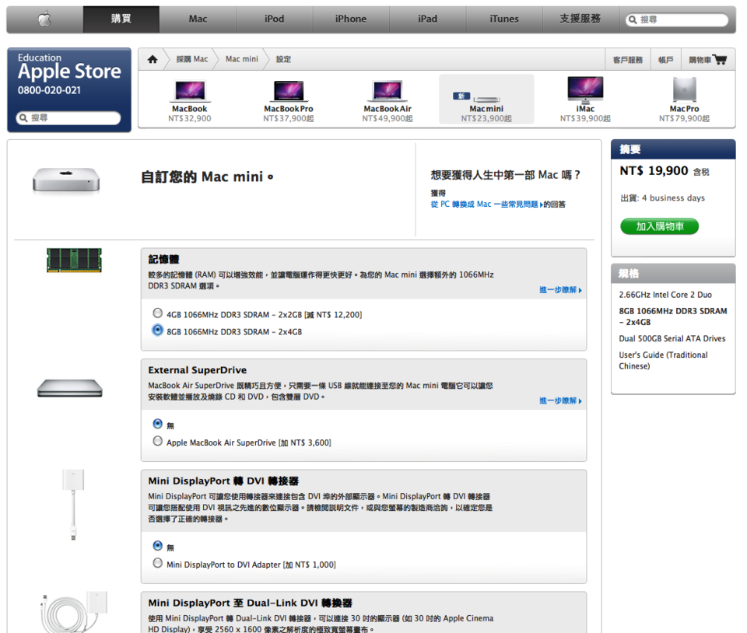Click the External SuperDrive section heading
The height and width of the screenshot is (633, 747).
tap(197, 370)
